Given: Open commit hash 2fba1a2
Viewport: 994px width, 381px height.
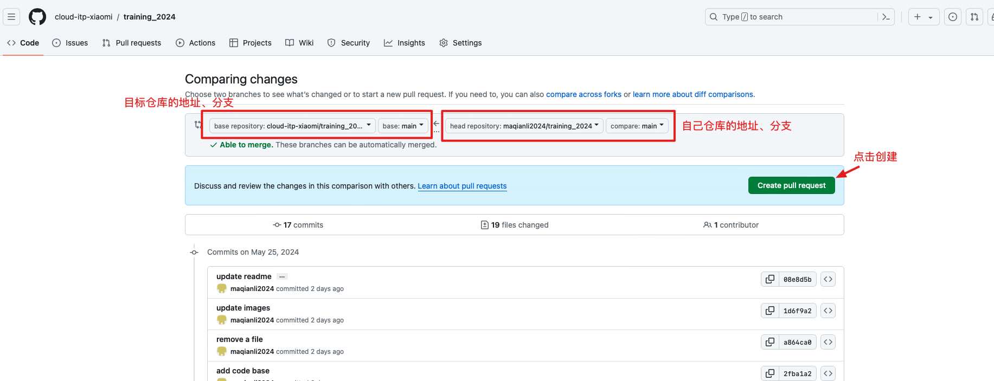Looking at the screenshot, I should coord(797,373).
